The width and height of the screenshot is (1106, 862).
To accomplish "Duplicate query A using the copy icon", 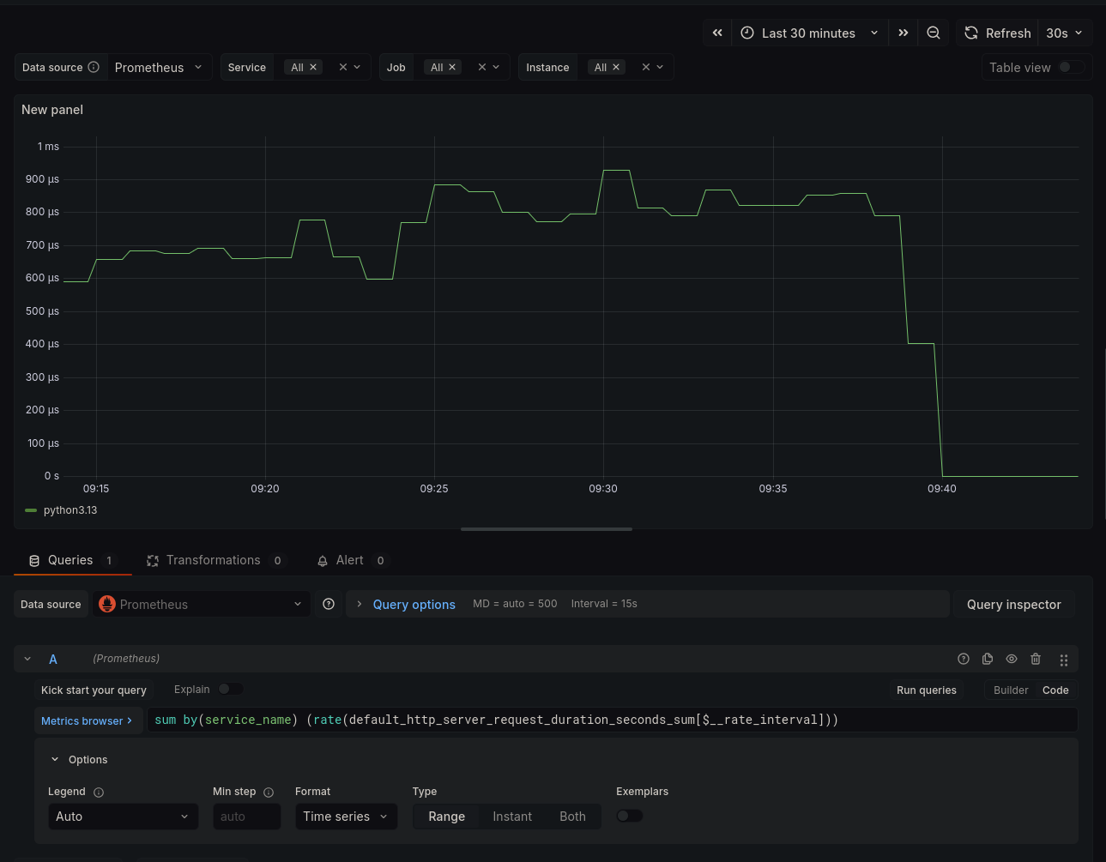I will (x=988, y=659).
